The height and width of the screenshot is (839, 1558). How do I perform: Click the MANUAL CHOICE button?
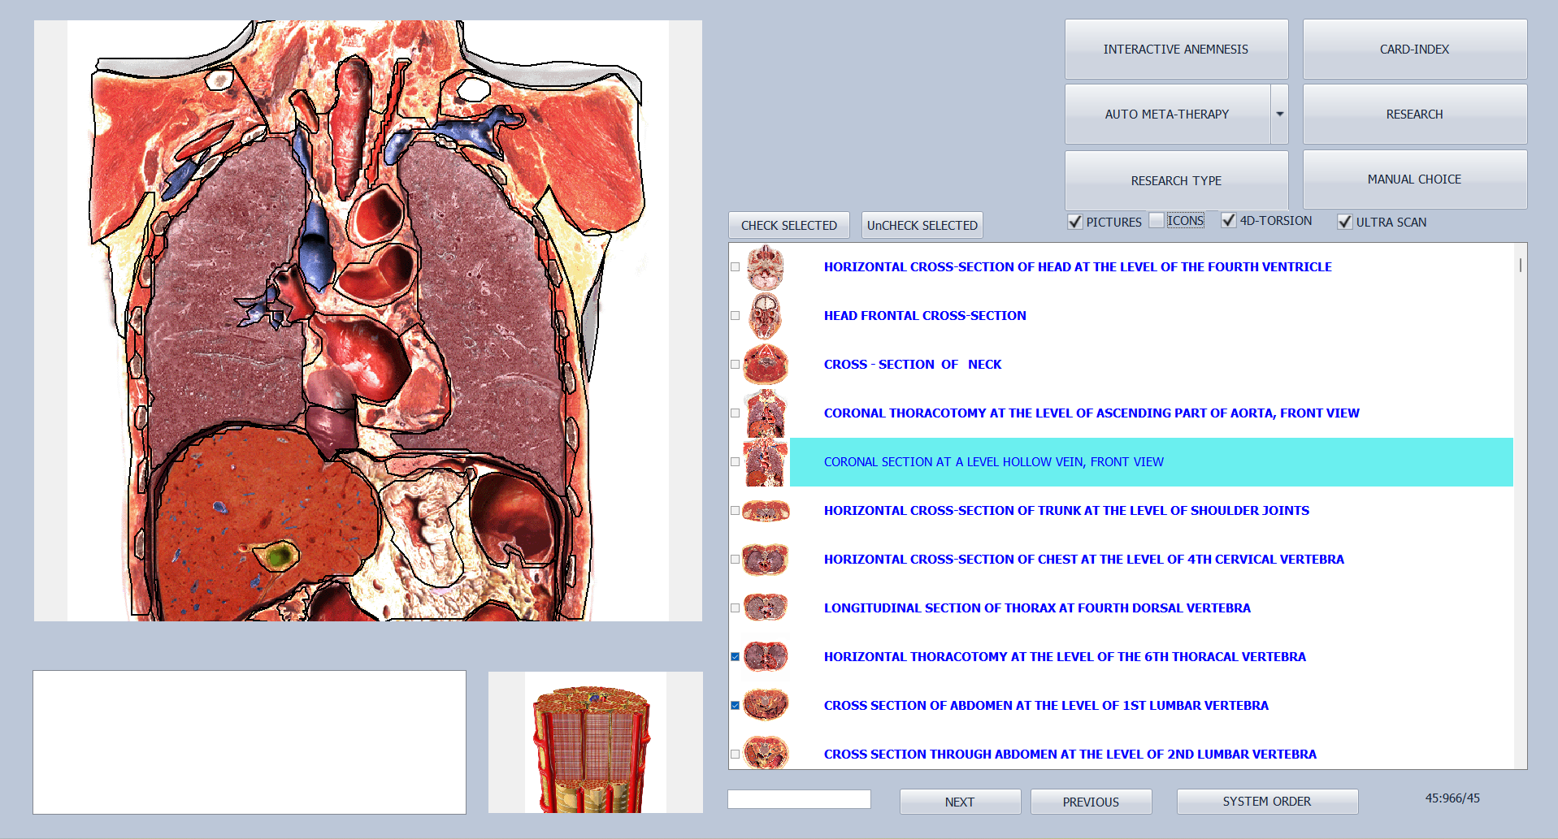[x=1414, y=179]
